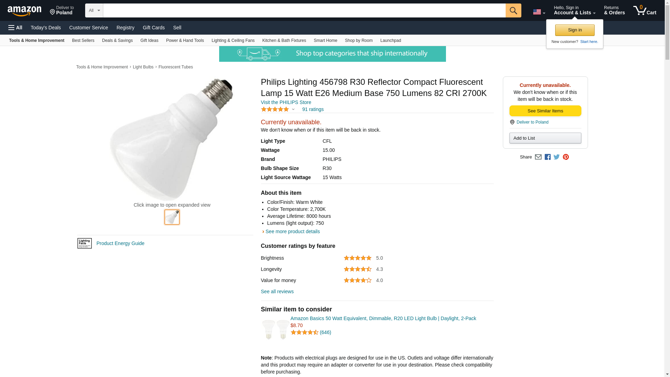670x377 pixels.
Task: Share product via email icon
Action: (538, 157)
